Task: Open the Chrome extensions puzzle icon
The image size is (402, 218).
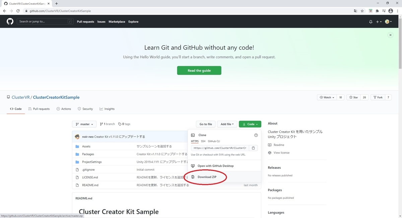Action: click(377, 11)
